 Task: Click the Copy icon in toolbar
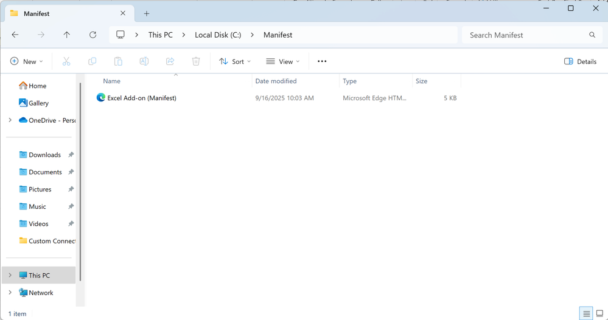click(93, 61)
